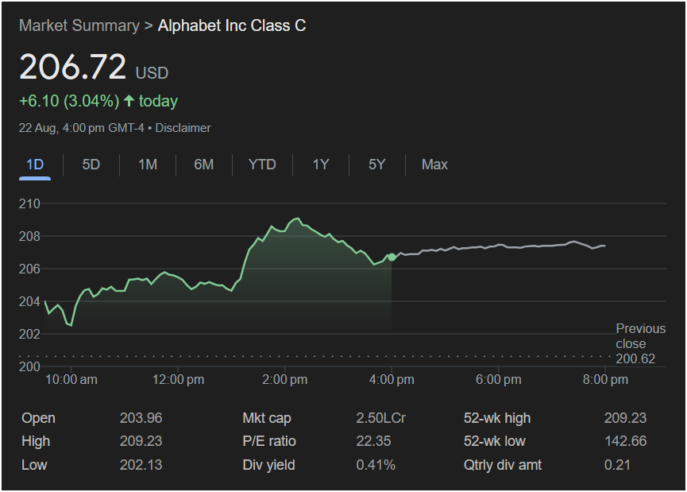
Task: Open the Disclaimer link
Action: pyautogui.click(x=183, y=128)
